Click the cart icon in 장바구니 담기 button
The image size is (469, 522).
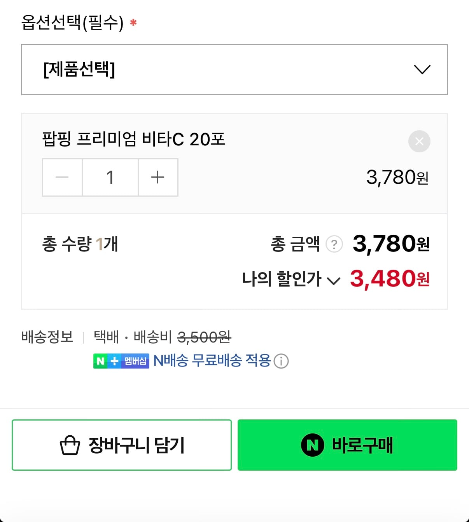[68, 444]
